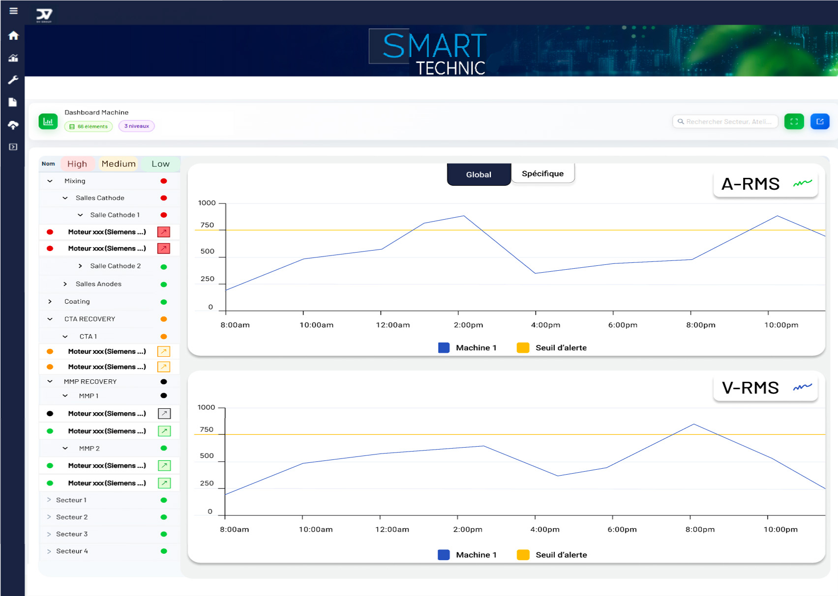This screenshot has width=838, height=596.
Task: Expand the Coating tree node
Action: click(x=50, y=302)
